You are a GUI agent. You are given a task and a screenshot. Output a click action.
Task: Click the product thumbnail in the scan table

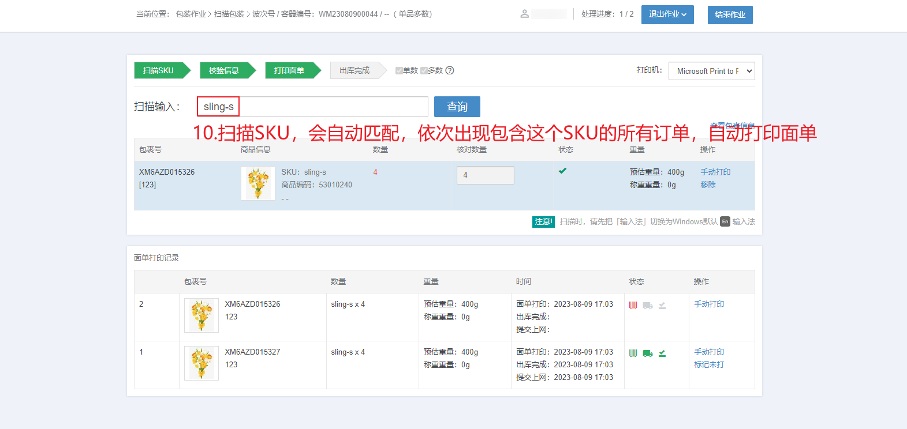pyautogui.click(x=258, y=183)
